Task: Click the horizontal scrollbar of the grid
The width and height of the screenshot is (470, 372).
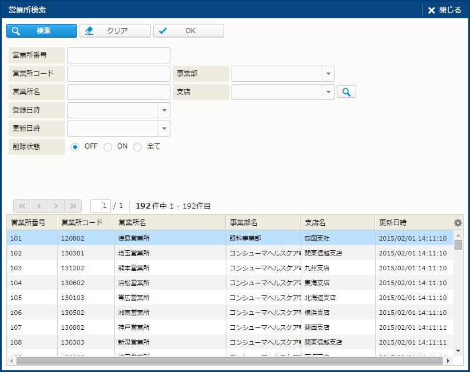Action: 229,361
